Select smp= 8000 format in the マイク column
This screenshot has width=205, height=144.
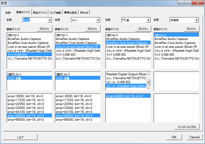click(x=29, y=96)
